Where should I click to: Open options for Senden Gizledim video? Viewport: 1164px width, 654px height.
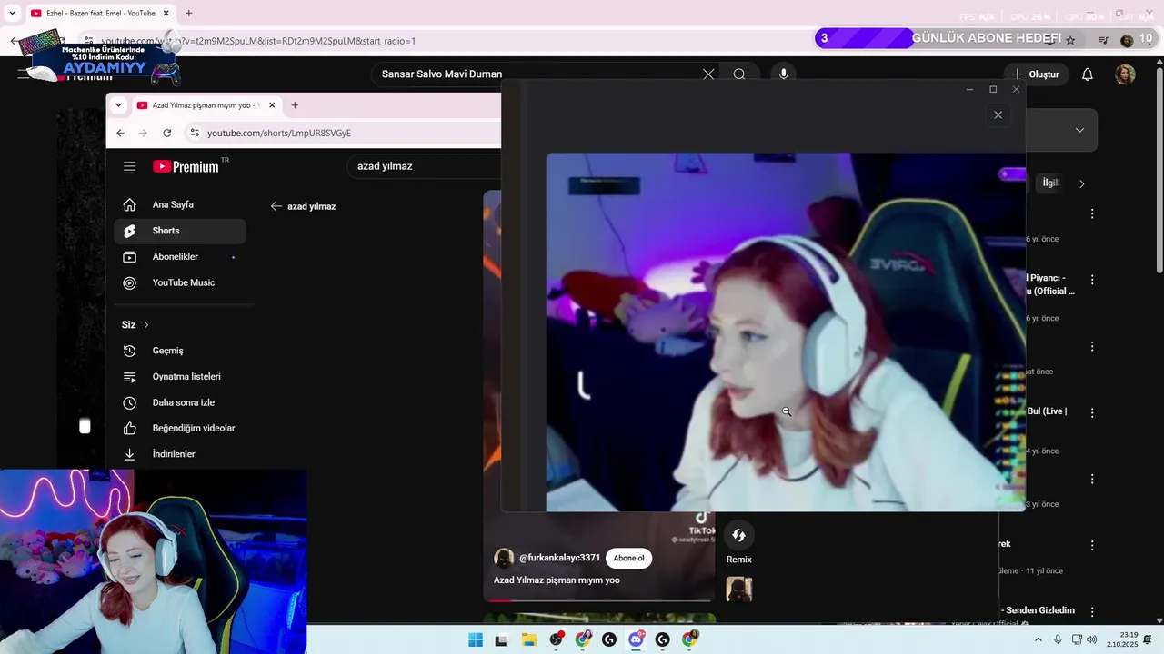pos(1092,611)
